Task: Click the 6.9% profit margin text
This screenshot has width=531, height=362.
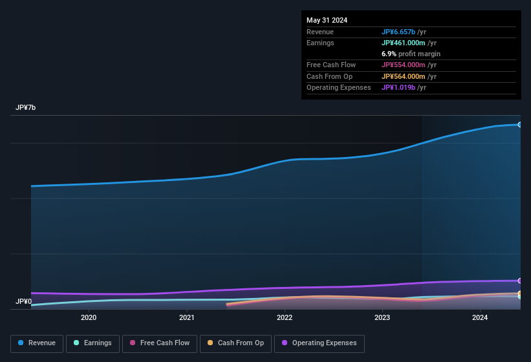Action: [411, 54]
